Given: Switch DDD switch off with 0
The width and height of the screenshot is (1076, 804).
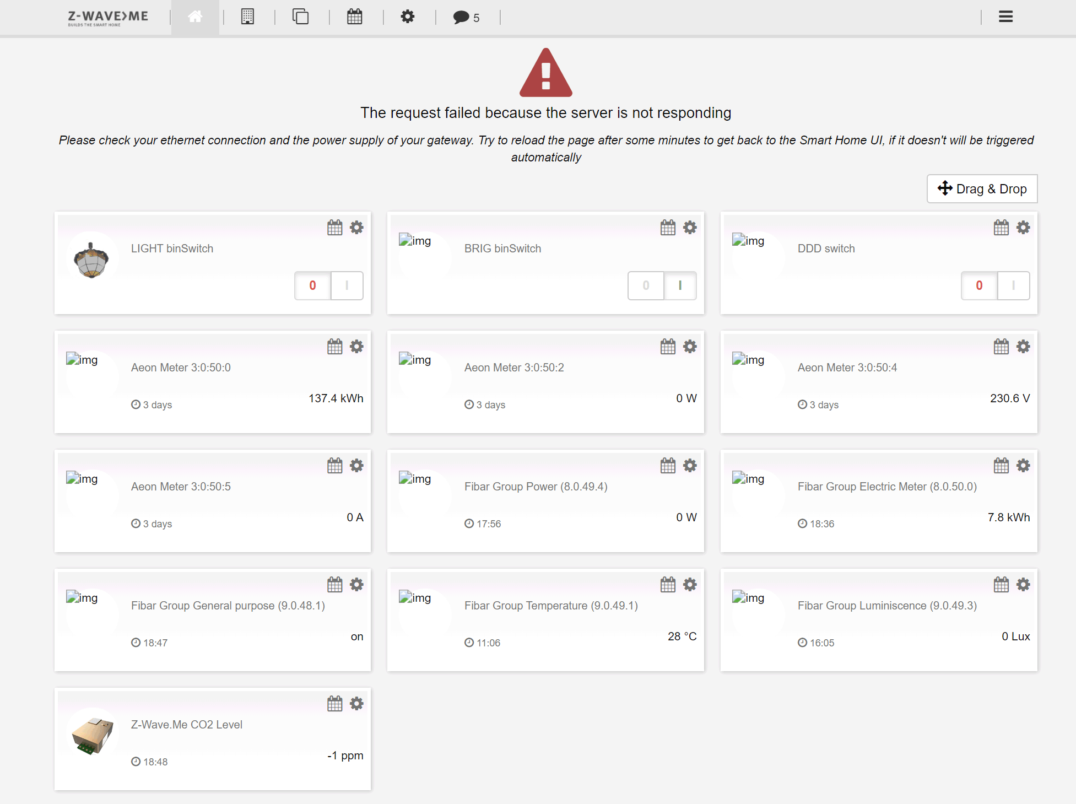Looking at the screenshot, I should (979, 285).
